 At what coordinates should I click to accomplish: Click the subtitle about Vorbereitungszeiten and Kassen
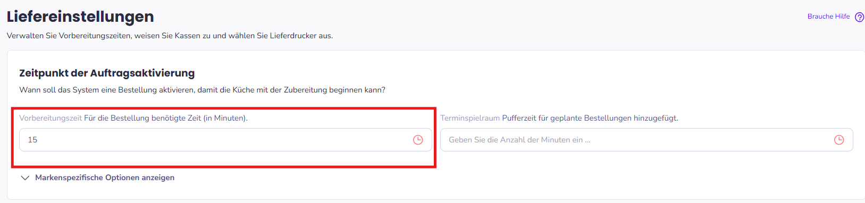[x=170, y=36]
